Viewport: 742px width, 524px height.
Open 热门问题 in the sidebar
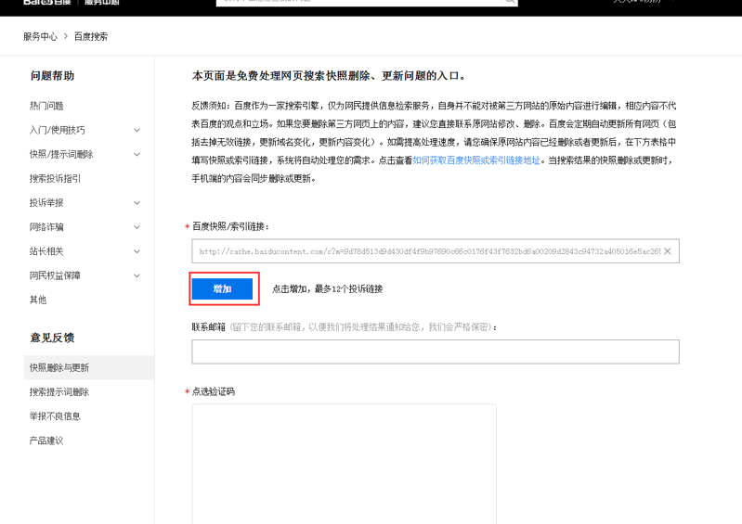click(x=46, y=106)
